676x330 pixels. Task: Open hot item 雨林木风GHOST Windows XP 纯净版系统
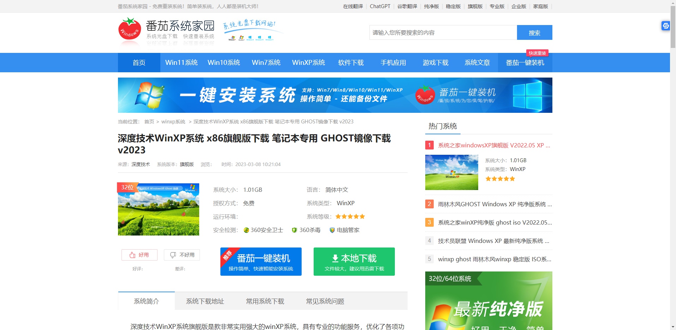coord(495,204)
